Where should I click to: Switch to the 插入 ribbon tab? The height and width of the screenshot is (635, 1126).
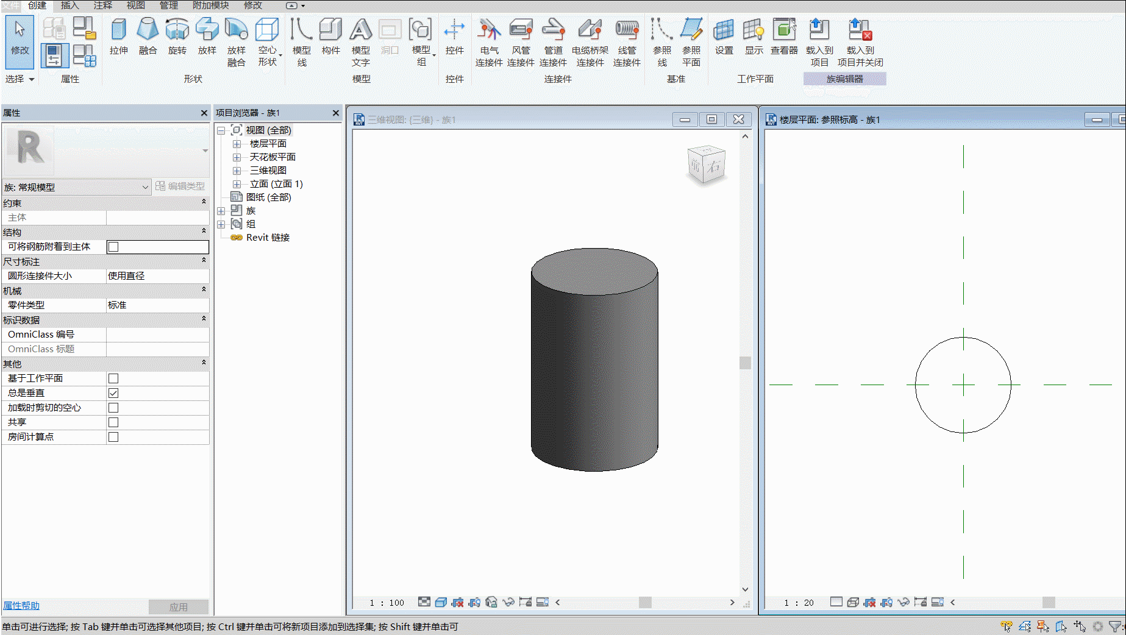point(69,5)
